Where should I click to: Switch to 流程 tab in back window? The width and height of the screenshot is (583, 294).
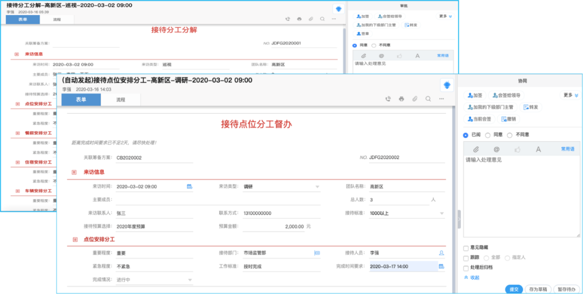(x=57, y=19)
